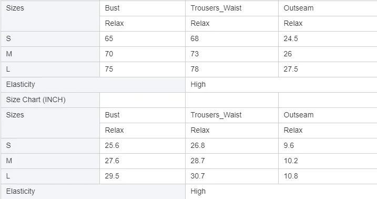This screenshot has width=377, height=199.
Task: Click the first Elasticity label cell
Action: click(x=93, y=85)
